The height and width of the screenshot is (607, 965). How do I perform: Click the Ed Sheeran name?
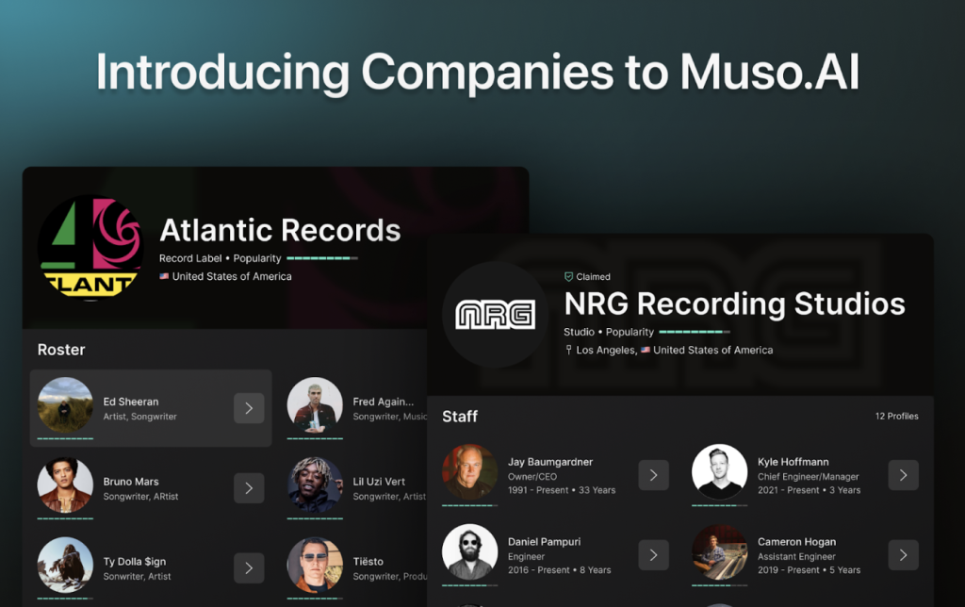click(131, 402)
